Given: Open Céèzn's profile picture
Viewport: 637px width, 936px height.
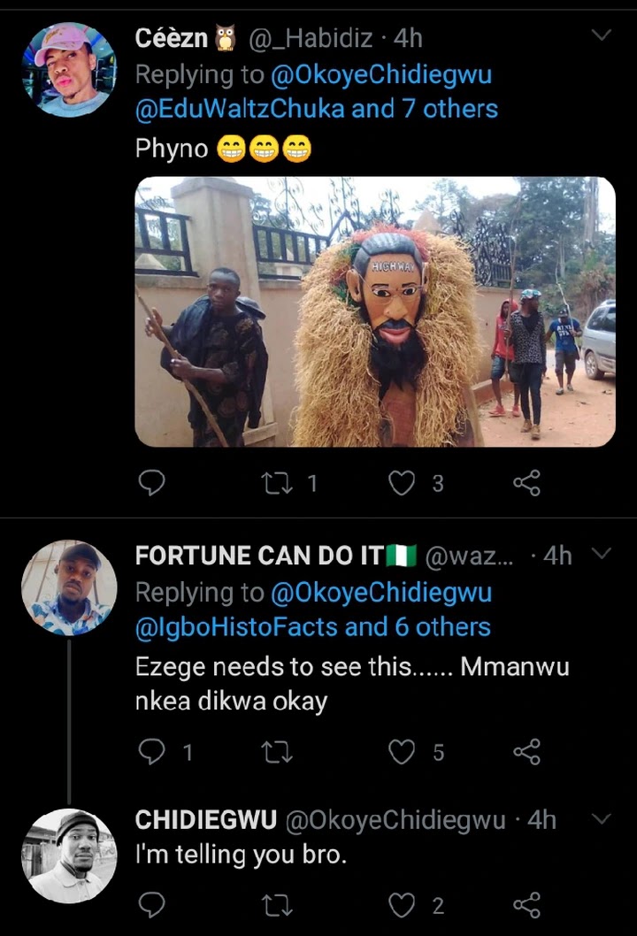Looking at the screenshot, I should [69, 71].
